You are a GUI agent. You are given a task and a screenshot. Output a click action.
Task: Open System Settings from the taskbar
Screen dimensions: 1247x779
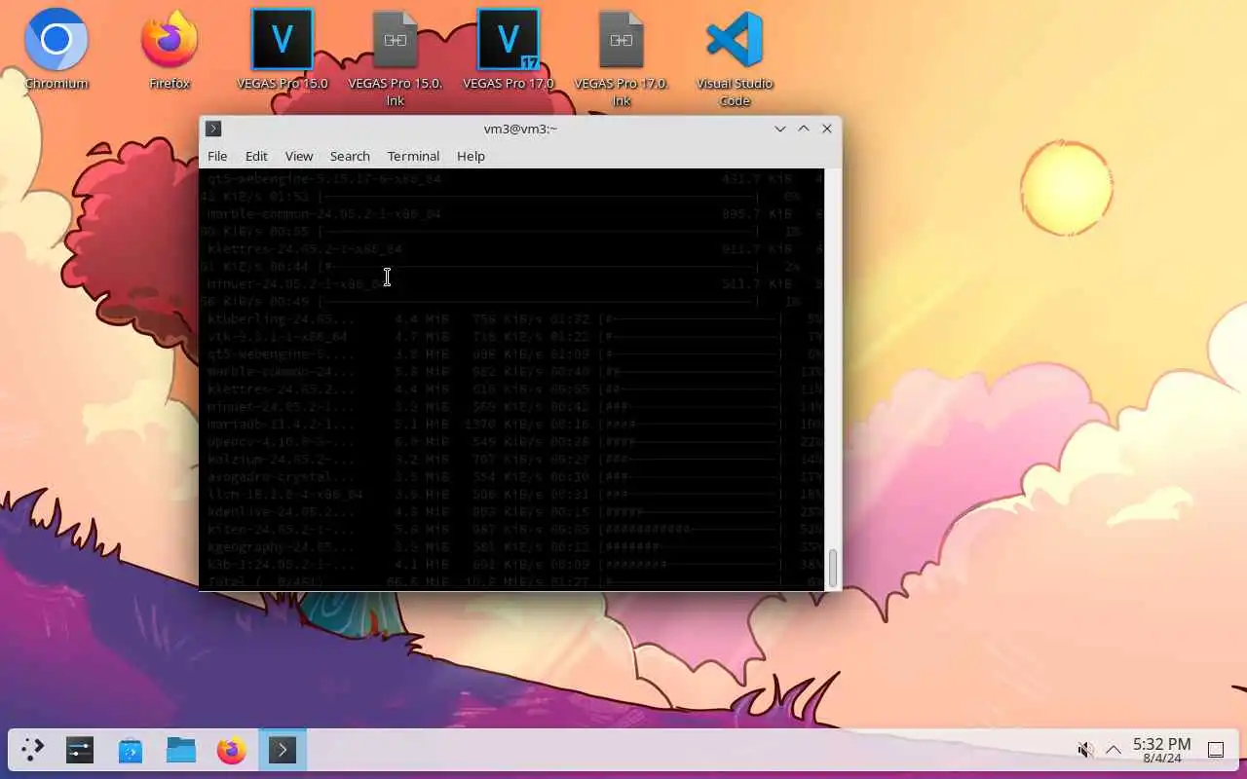point(80,750)
